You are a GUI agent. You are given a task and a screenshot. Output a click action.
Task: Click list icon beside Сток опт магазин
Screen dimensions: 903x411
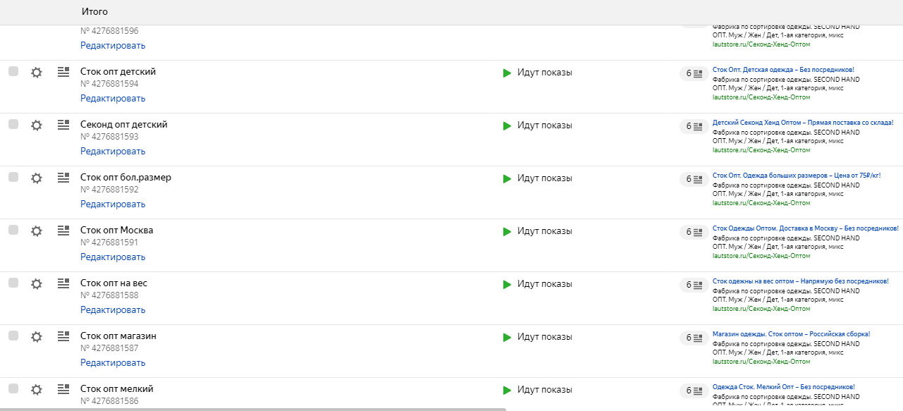coord(63,336)
